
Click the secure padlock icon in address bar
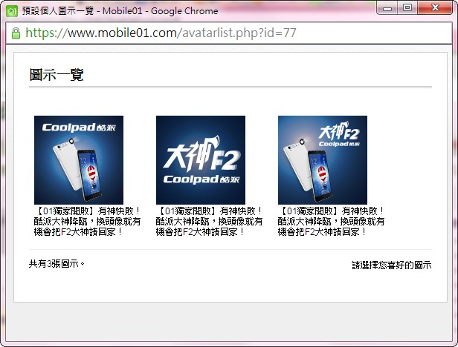click(x=16, y=33)
